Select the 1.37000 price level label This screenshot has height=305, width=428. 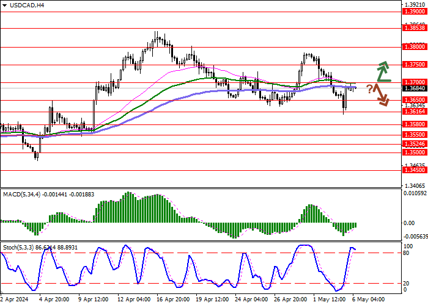[x=415, y=82]
